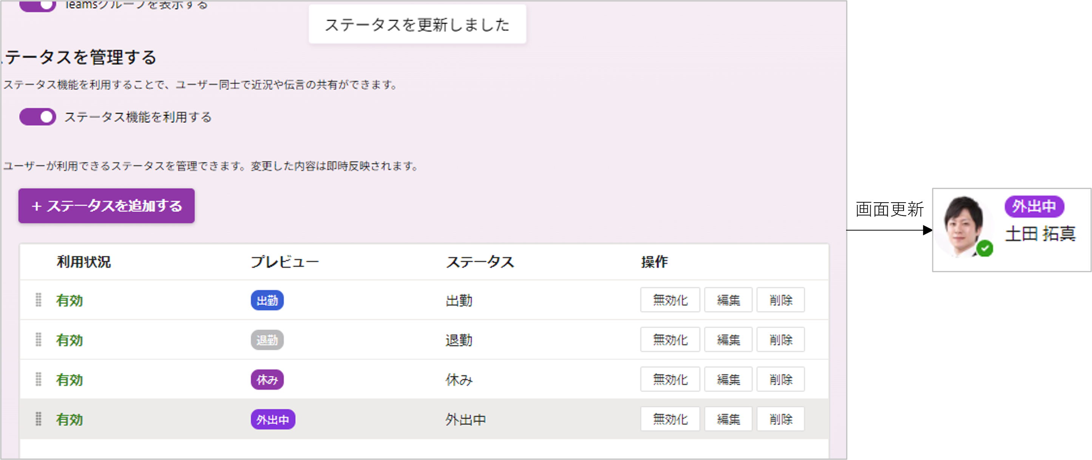The height and width of the screenshot is (460, 1092).
Task: Click the drag handle of the 外出中 row
Action: (x=38, y=419)
